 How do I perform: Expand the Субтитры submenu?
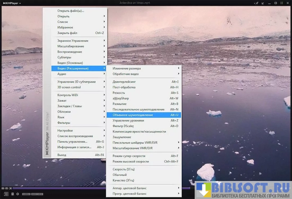[x=64, y=57]
